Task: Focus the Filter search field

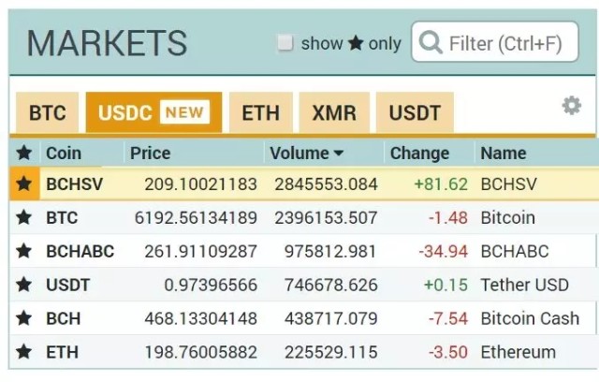Action: (x=495, y=42)
